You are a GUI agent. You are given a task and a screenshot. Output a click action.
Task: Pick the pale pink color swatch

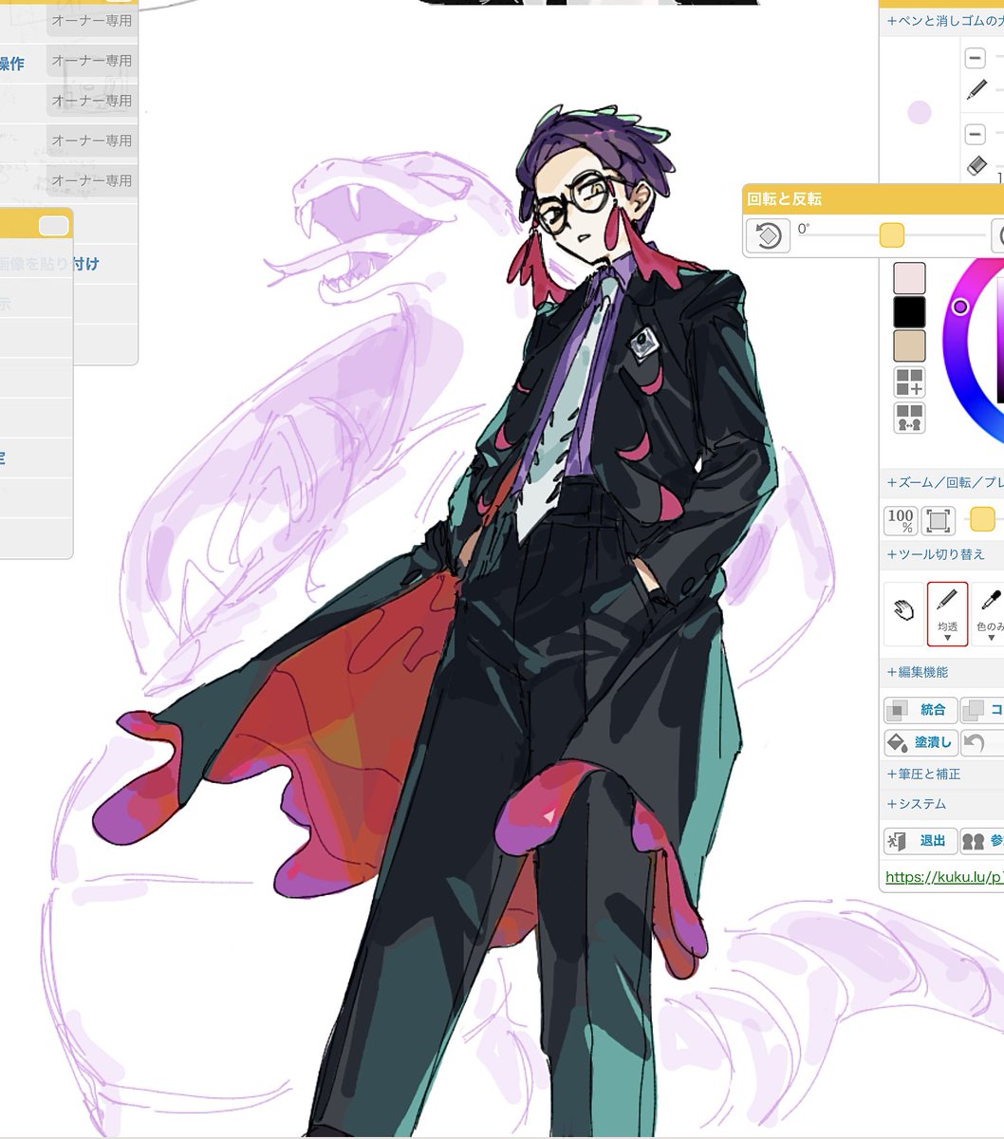tap(909, 277)
